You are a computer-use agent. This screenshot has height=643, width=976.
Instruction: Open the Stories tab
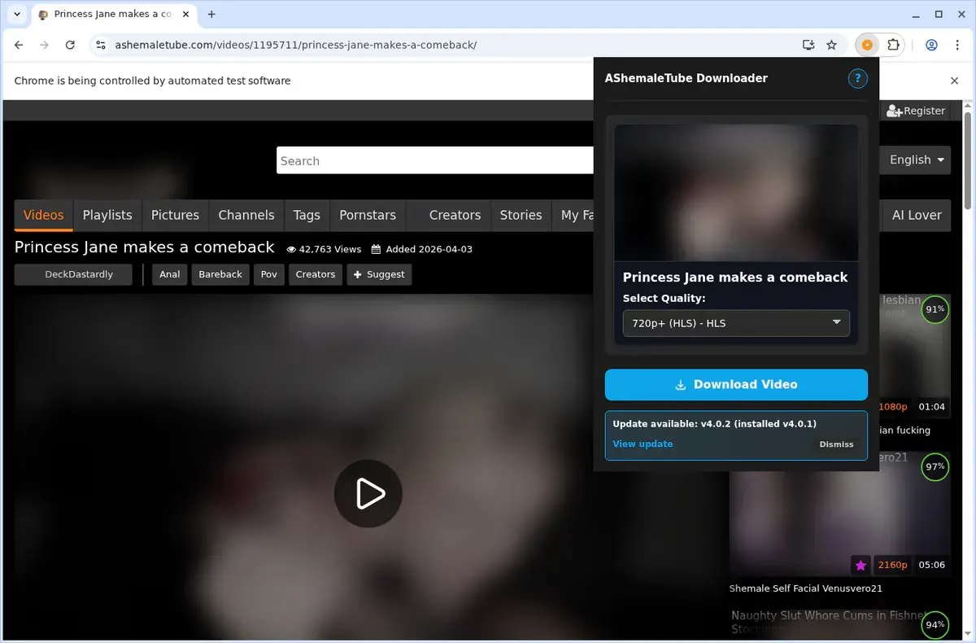pyautogui.click(x=521, y=215)
